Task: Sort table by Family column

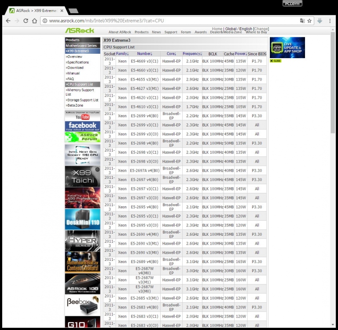Action: point(122,53)
